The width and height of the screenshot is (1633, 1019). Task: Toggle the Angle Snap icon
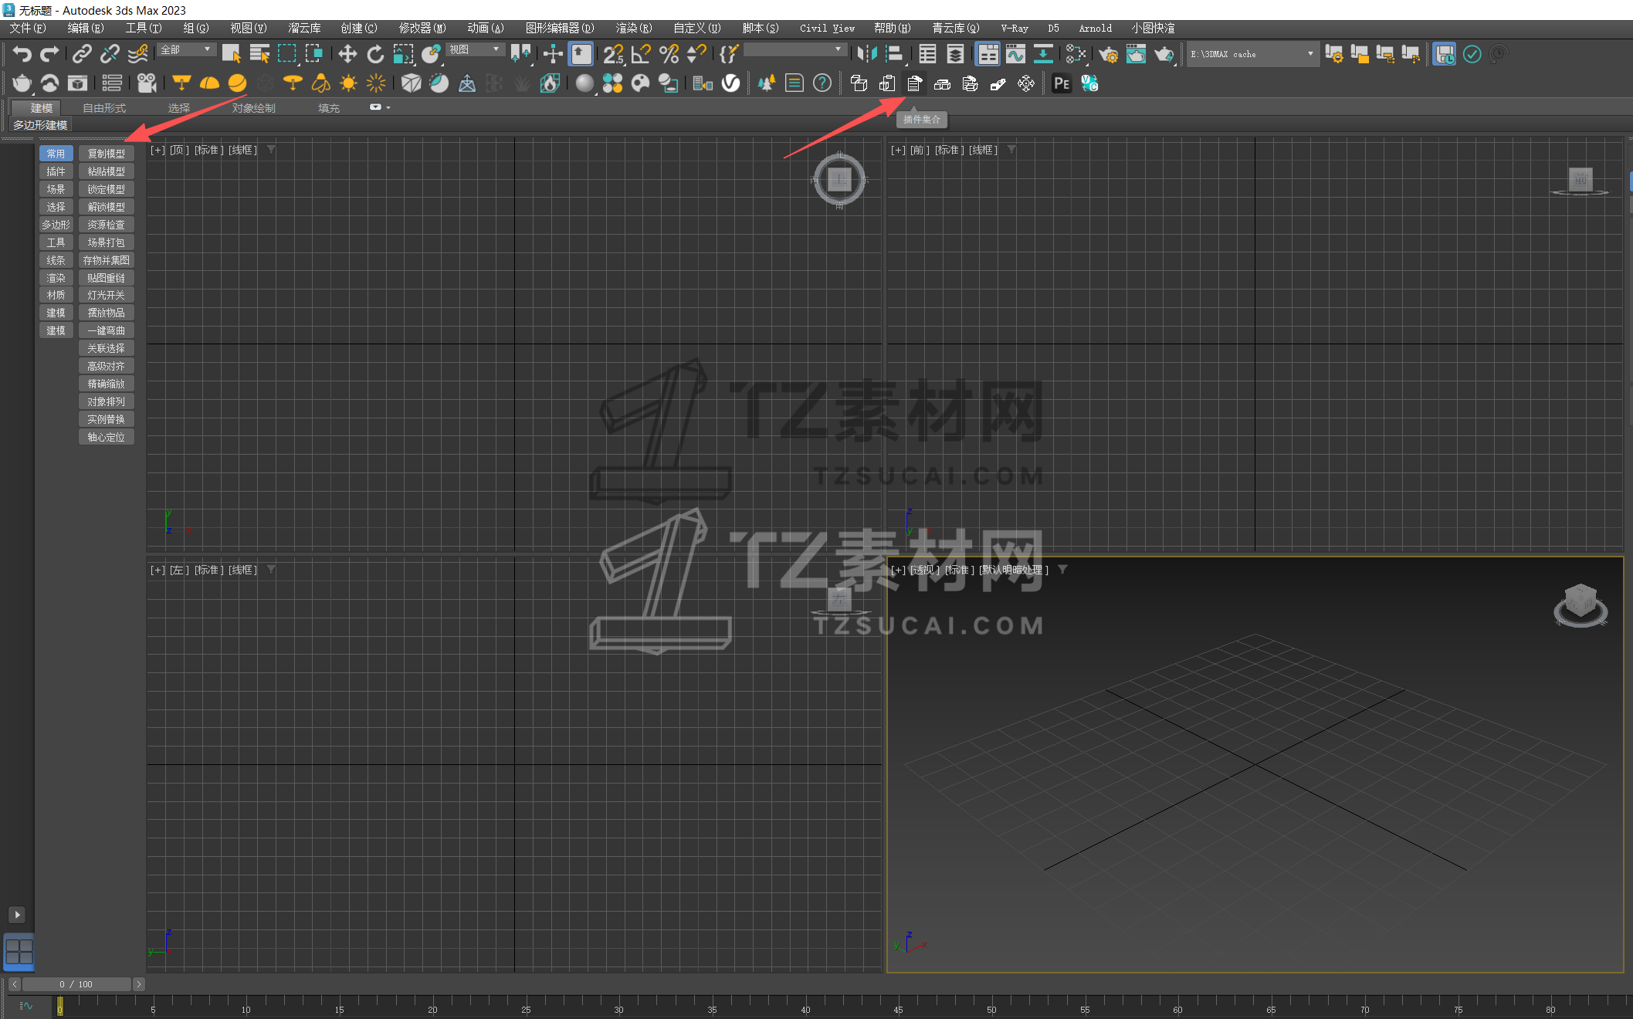pyautogui.click(x=639, y=54)
